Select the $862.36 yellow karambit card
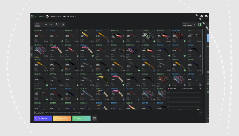The width and height of the screenshot is (239, 136). 102,80
